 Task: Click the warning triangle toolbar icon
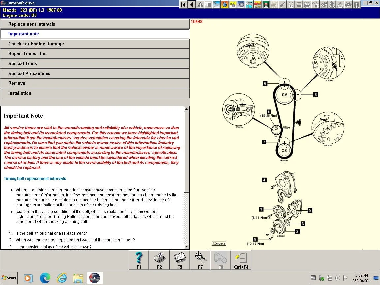pyautogui.click(x=200, y=4)
